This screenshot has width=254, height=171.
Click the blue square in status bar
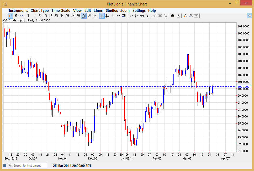click(x=4, y=166)
